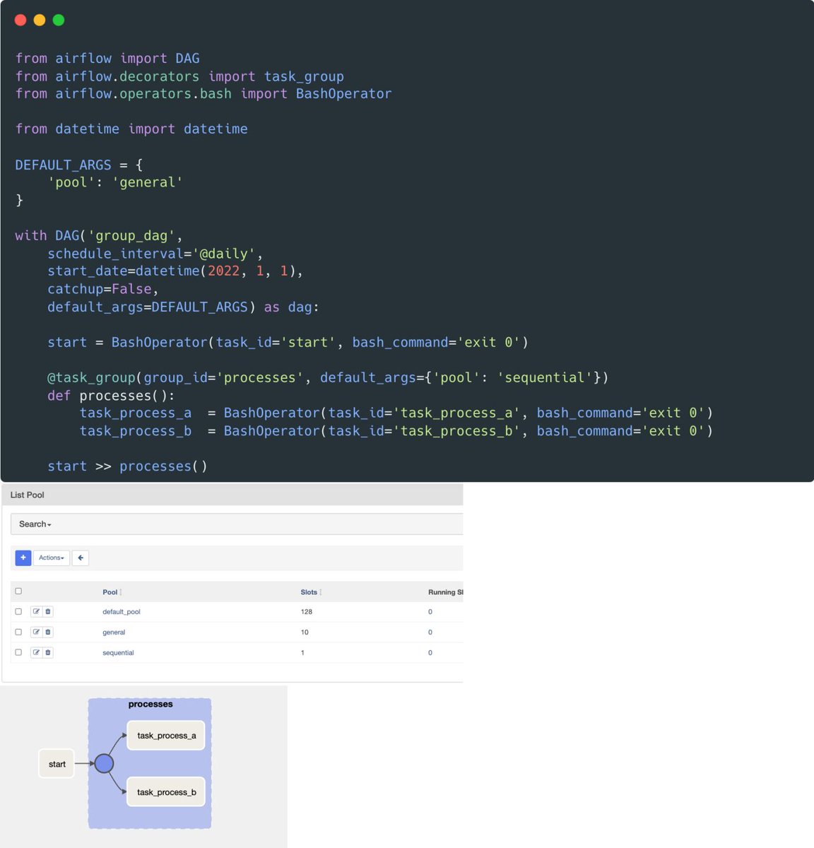Open the sequential pool link
The image size is (814, 848).
pyautogui.click(x=118, y=653)
